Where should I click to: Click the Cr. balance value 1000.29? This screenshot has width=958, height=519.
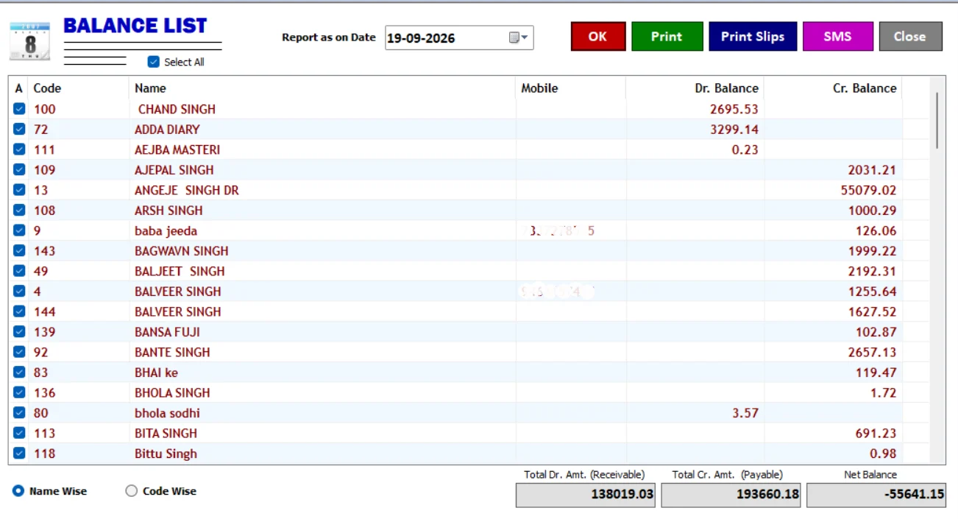(x=872, y=210)
